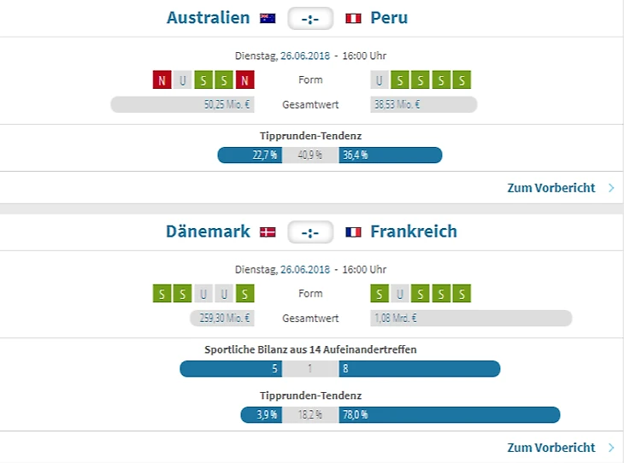Expand Australia–Peru preview via chevron arrow
This screenshot has width=624, height=463.
click(x=611, y=188)
